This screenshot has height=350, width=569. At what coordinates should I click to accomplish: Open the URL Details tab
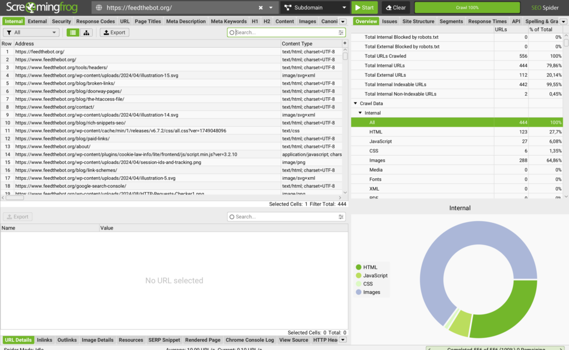[18, 340]
